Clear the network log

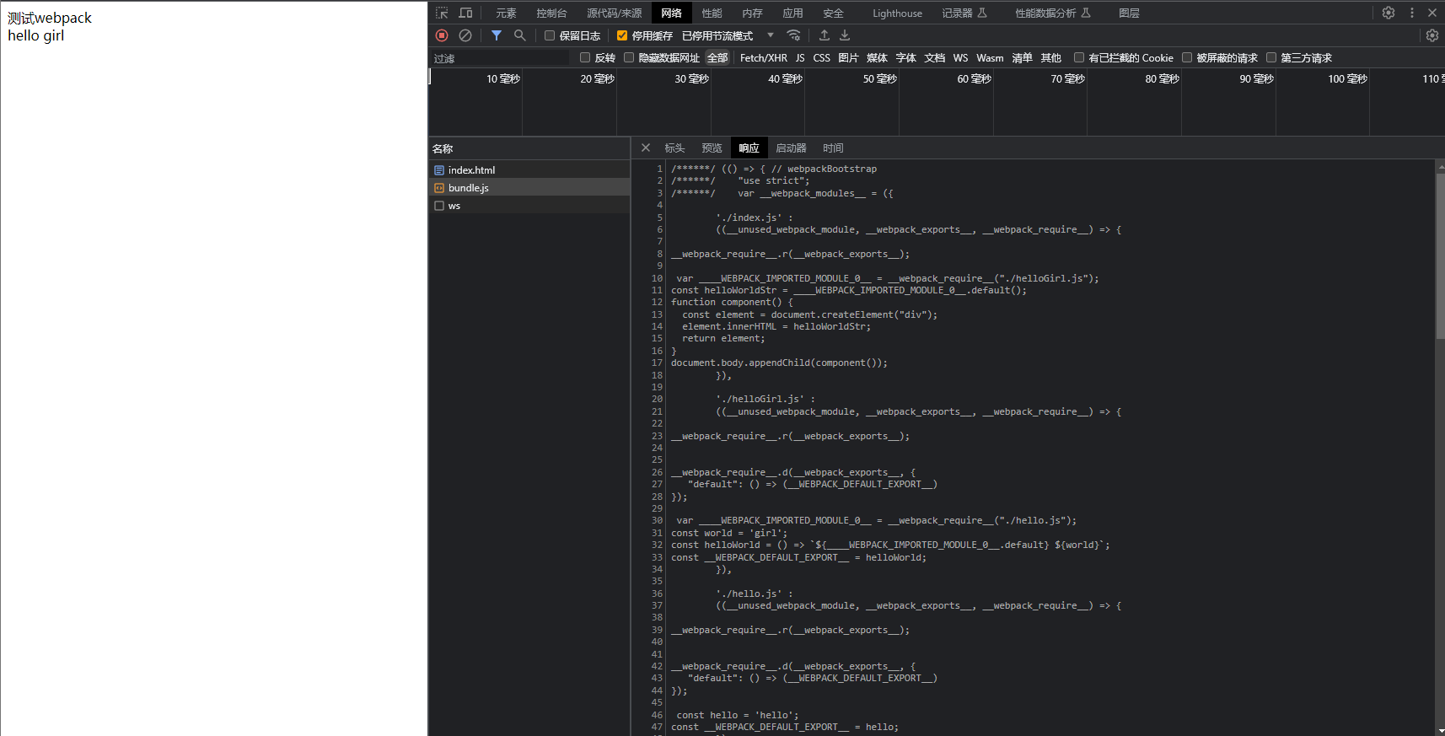point(465,35)
